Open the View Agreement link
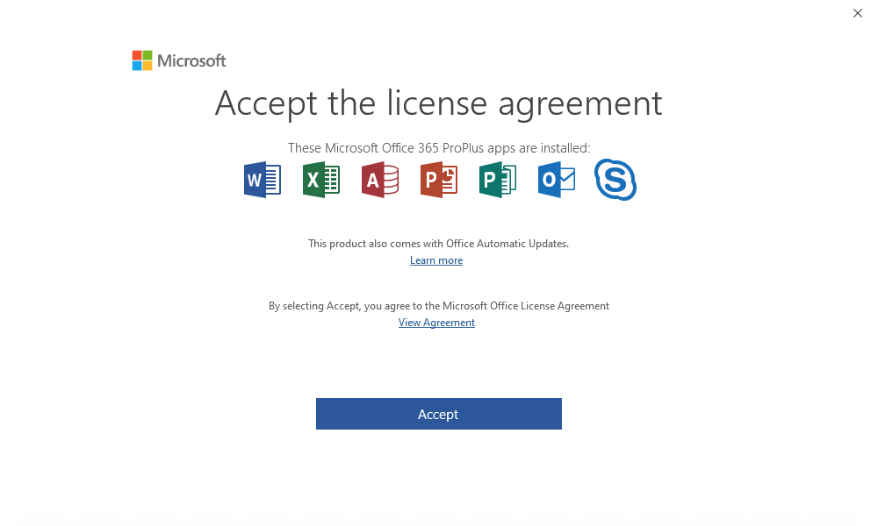878x526 pixels. coord(436,323)
